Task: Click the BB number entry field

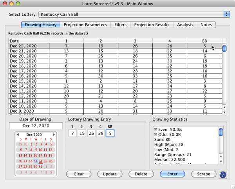Action: coord(110,133)
